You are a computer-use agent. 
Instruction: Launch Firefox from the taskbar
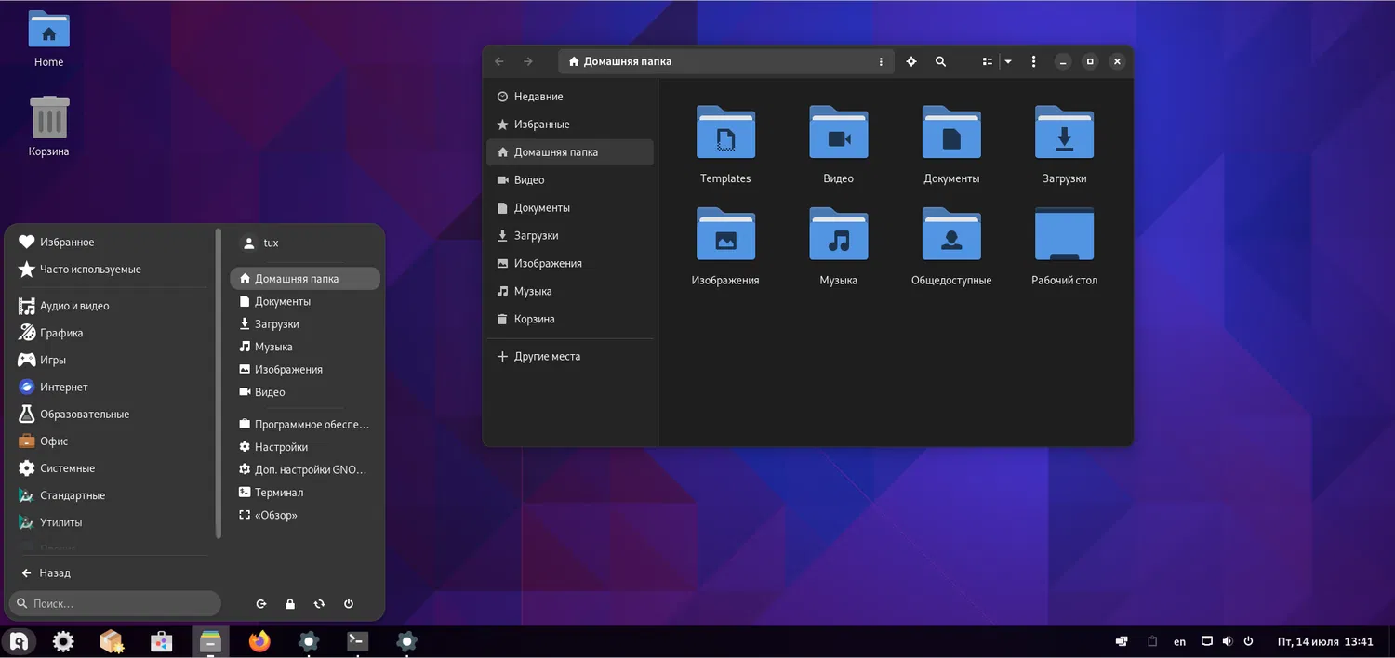[259, 641]
